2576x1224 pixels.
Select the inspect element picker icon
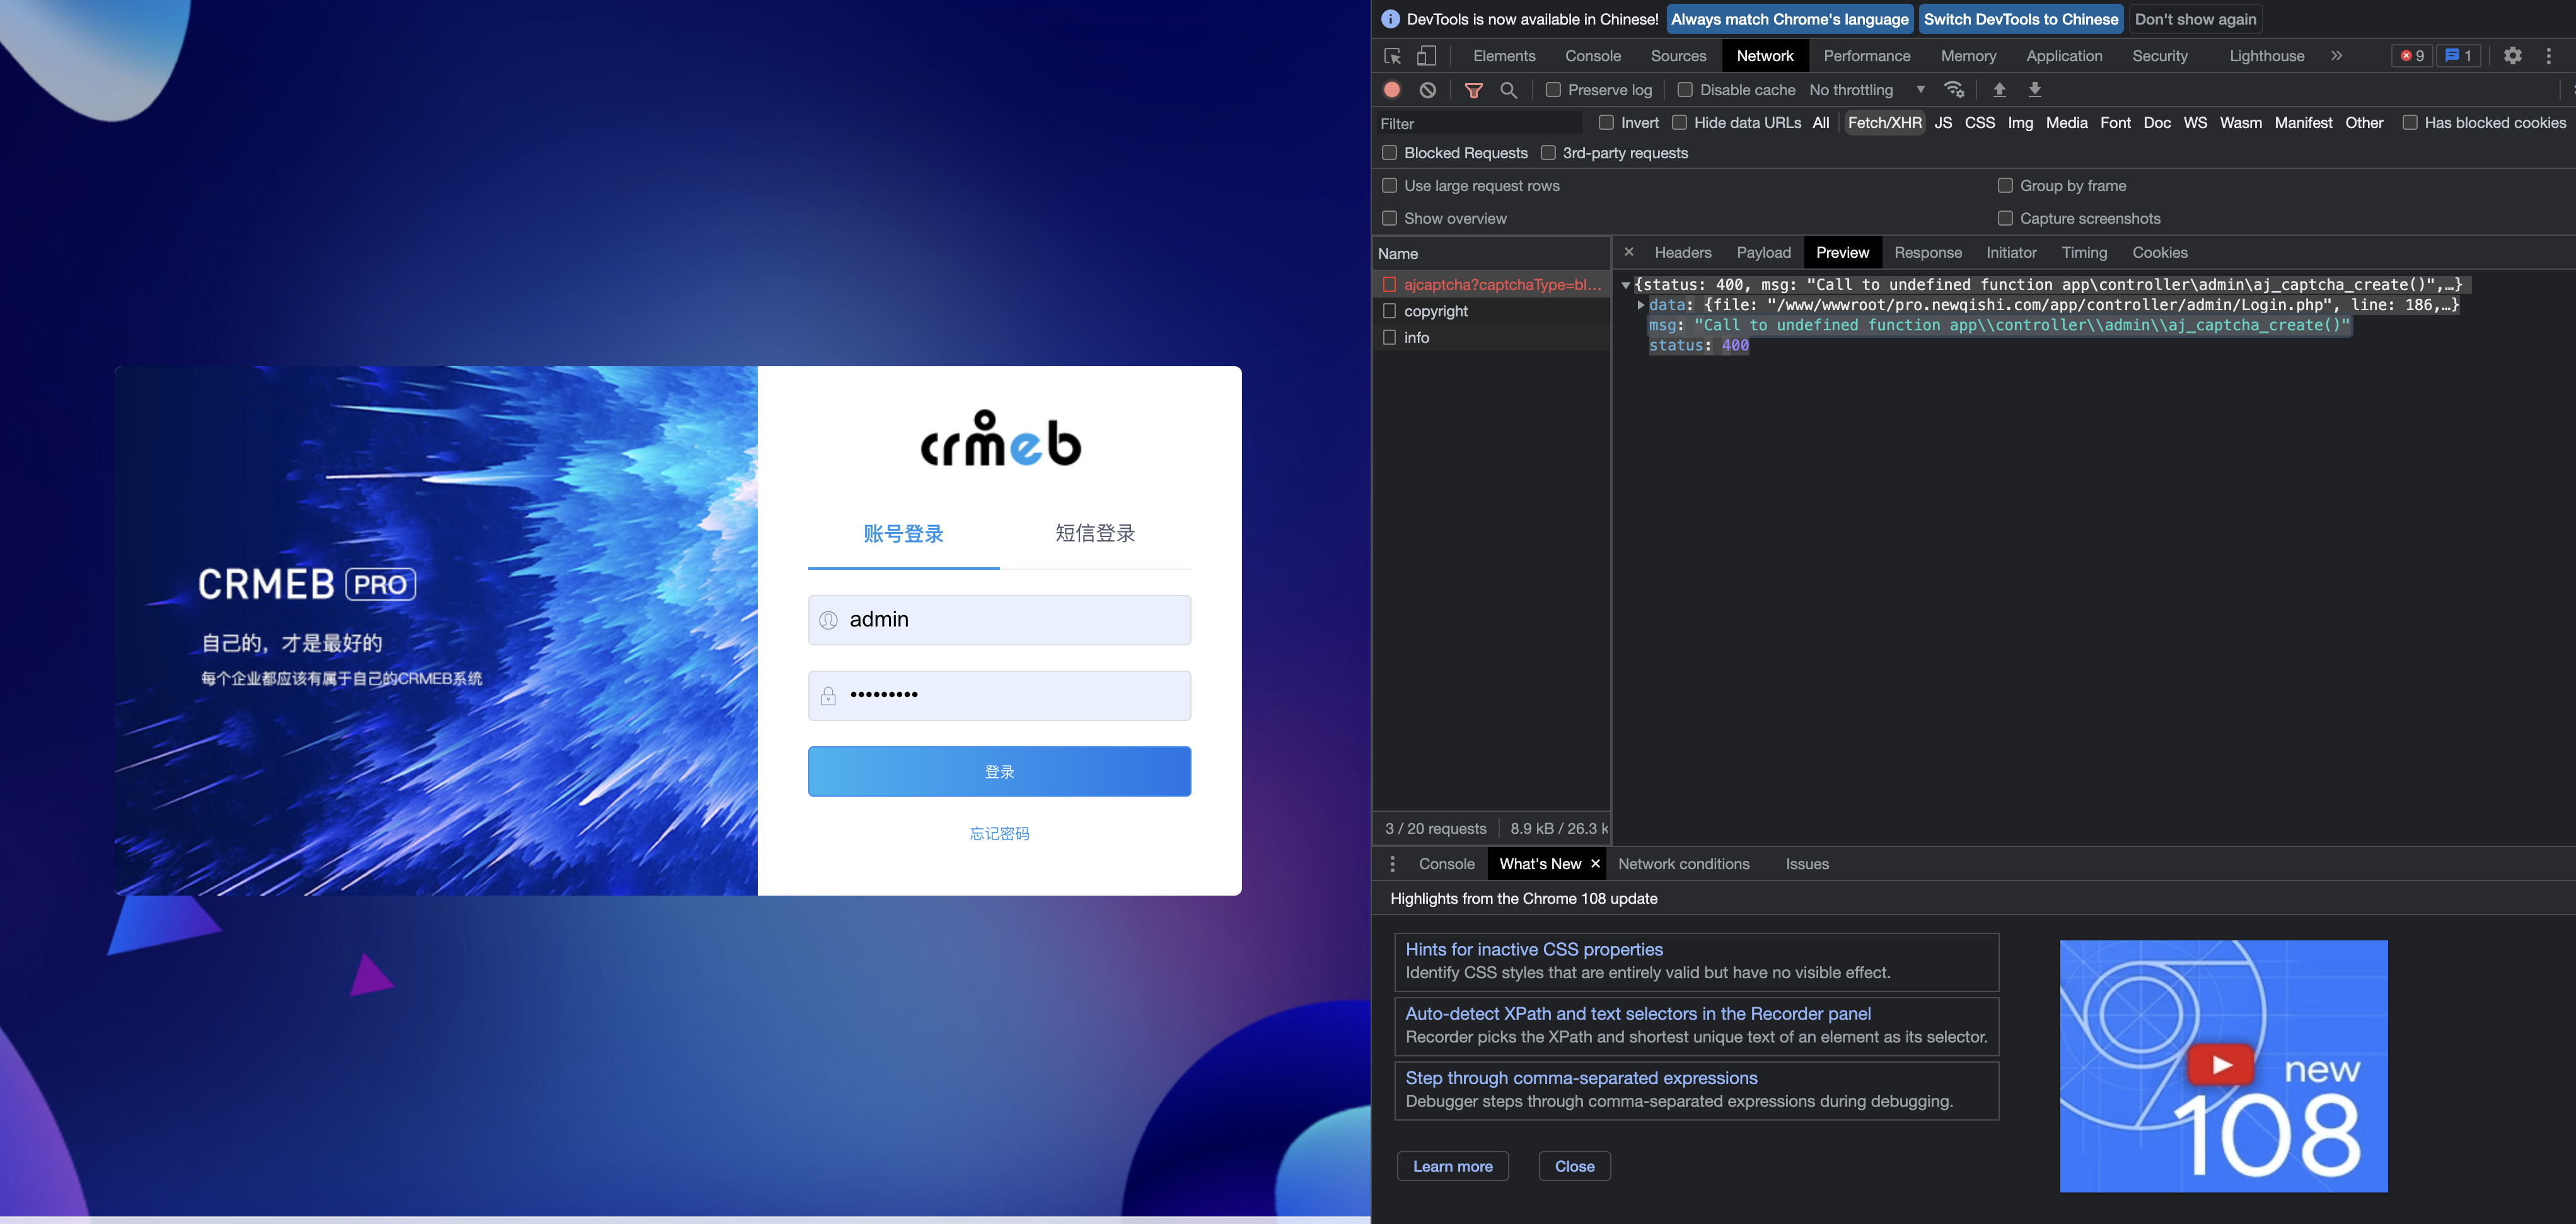point(1392,56)
